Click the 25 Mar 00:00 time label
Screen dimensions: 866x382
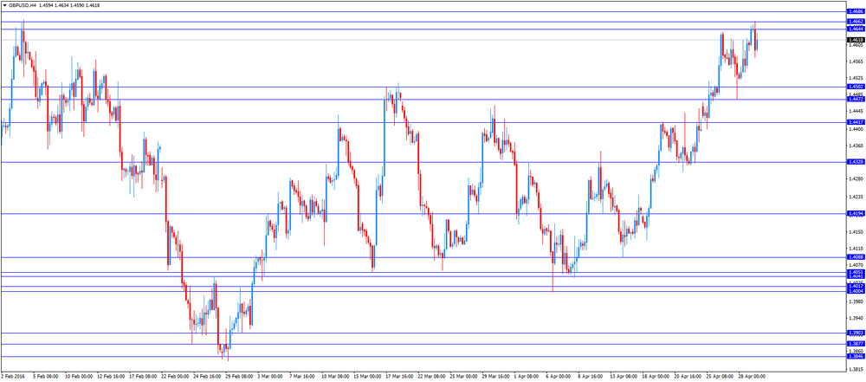point(464,377)
